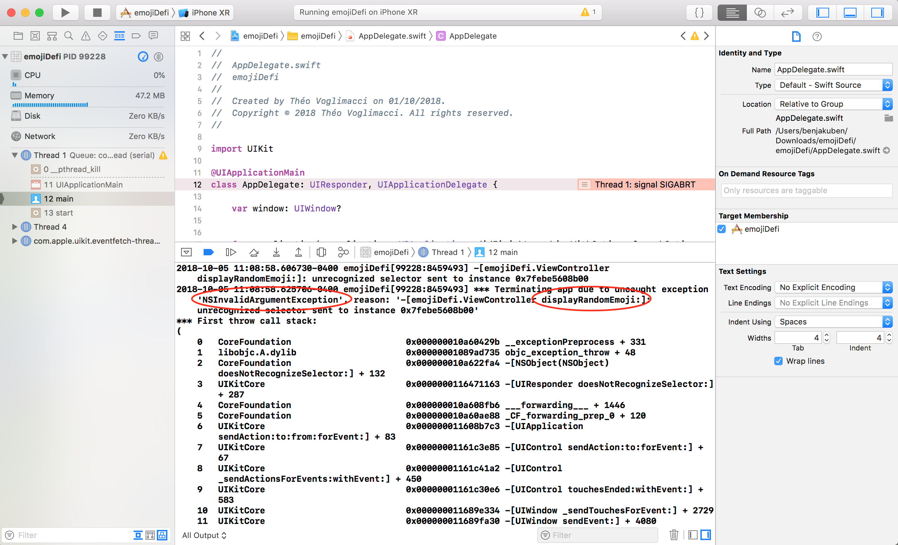Open the emojiDefi scheme selector
Screen dimensions: 898x545
pos(145,13)
